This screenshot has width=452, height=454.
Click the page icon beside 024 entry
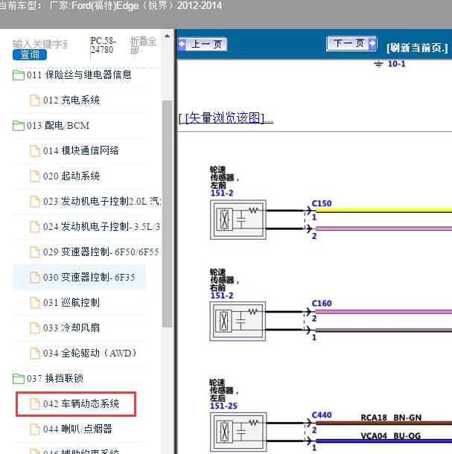[x=35, y=227]
